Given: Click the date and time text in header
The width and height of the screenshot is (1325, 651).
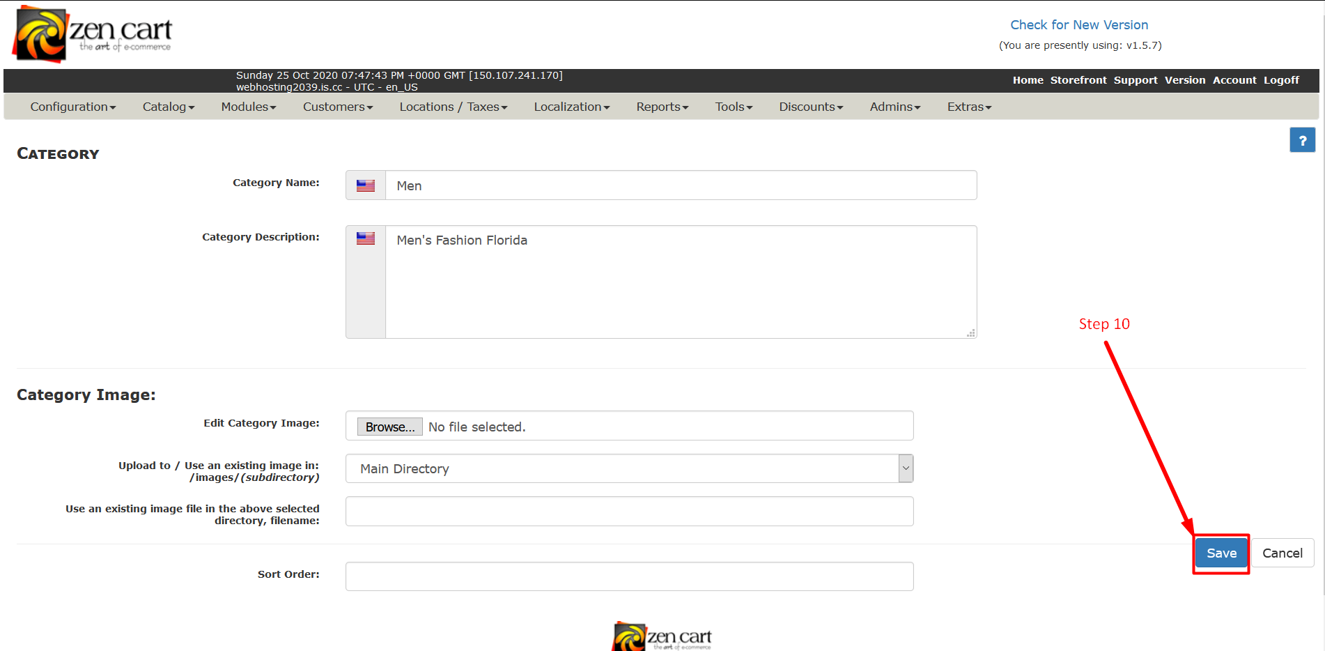Looking at the screenshot, I should (399, 75).
